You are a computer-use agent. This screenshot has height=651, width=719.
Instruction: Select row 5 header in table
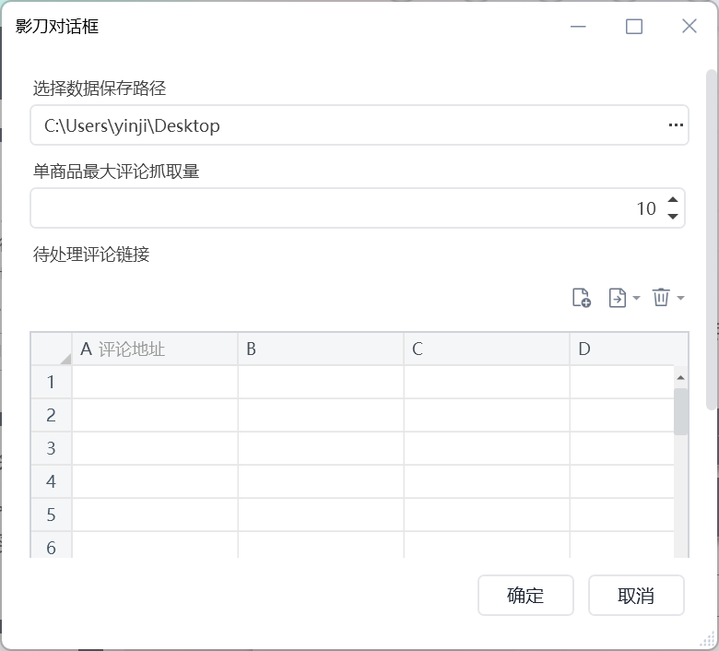tap(51, 515)
